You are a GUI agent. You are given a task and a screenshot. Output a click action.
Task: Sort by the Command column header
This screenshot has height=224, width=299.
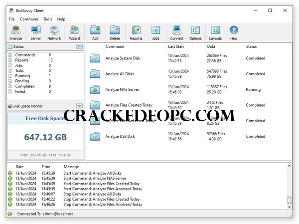[115, 46]
